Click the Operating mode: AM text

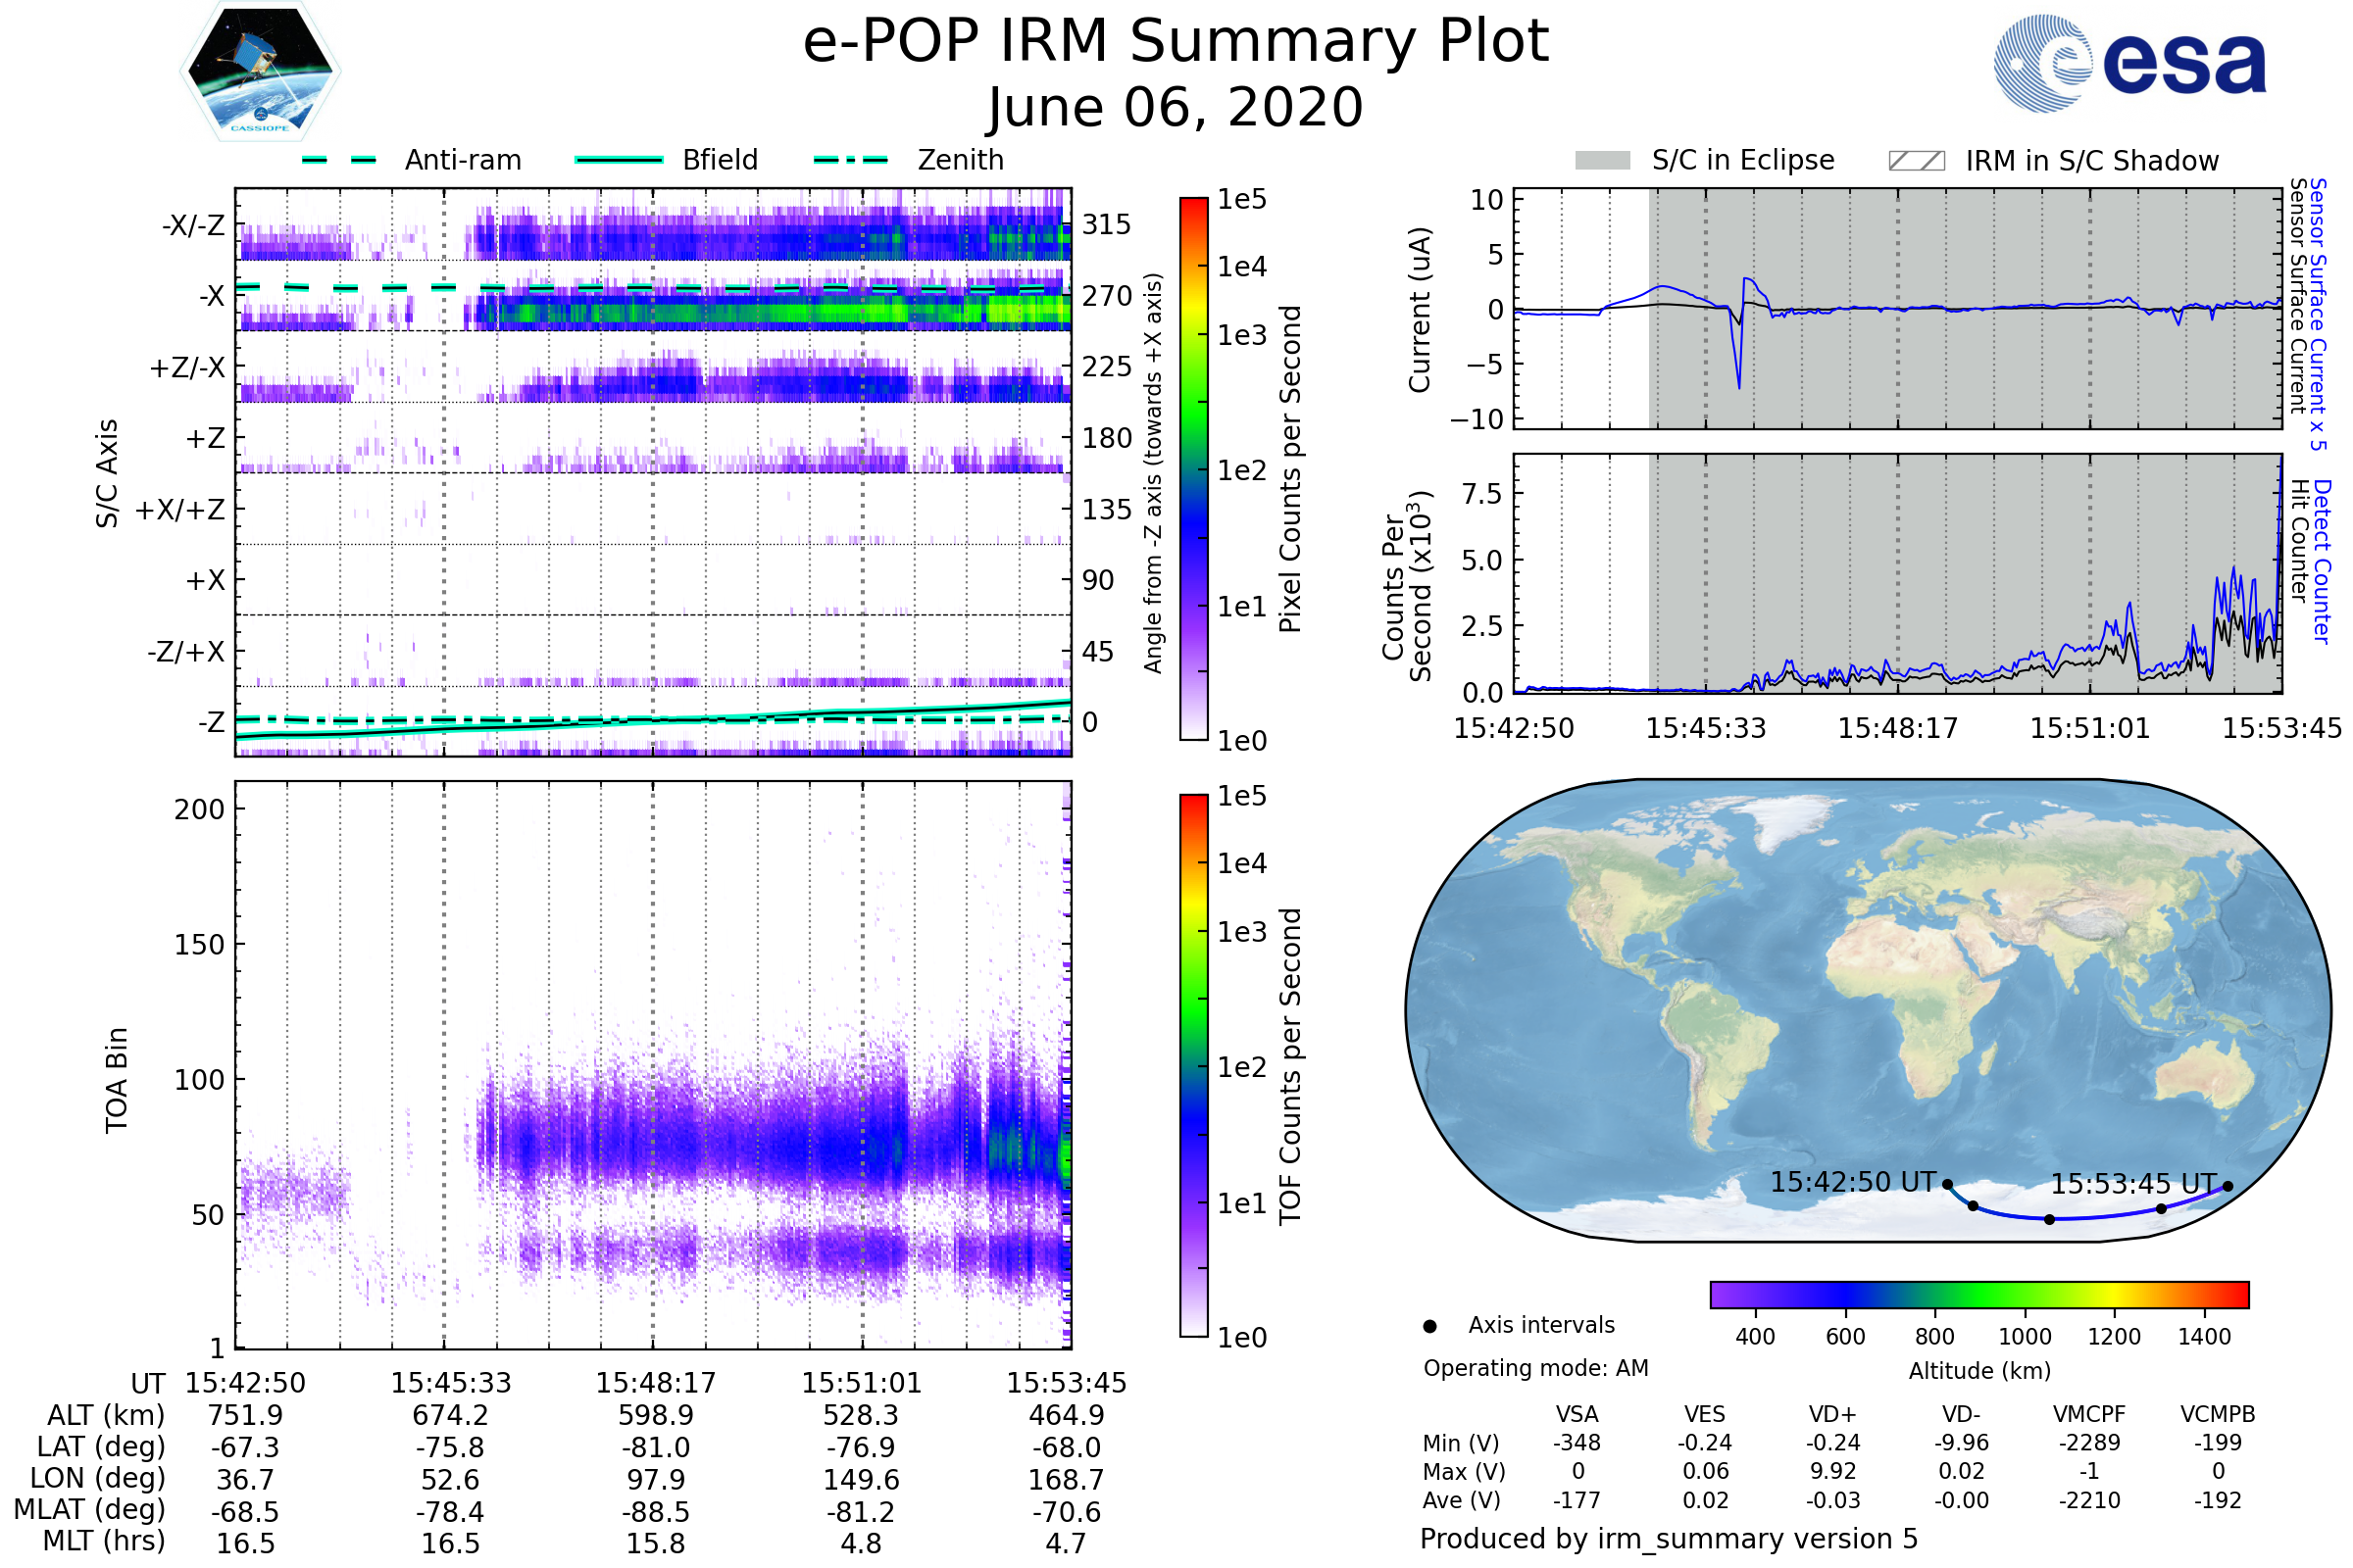1535,1368
